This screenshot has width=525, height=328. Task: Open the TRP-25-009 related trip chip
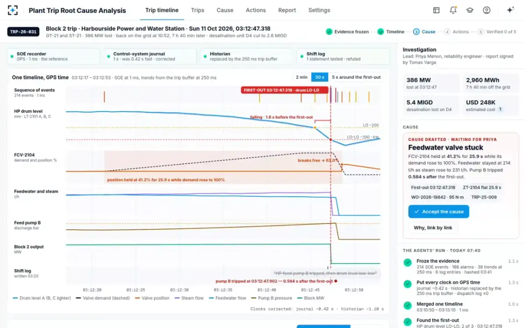[x=484, y=197]
